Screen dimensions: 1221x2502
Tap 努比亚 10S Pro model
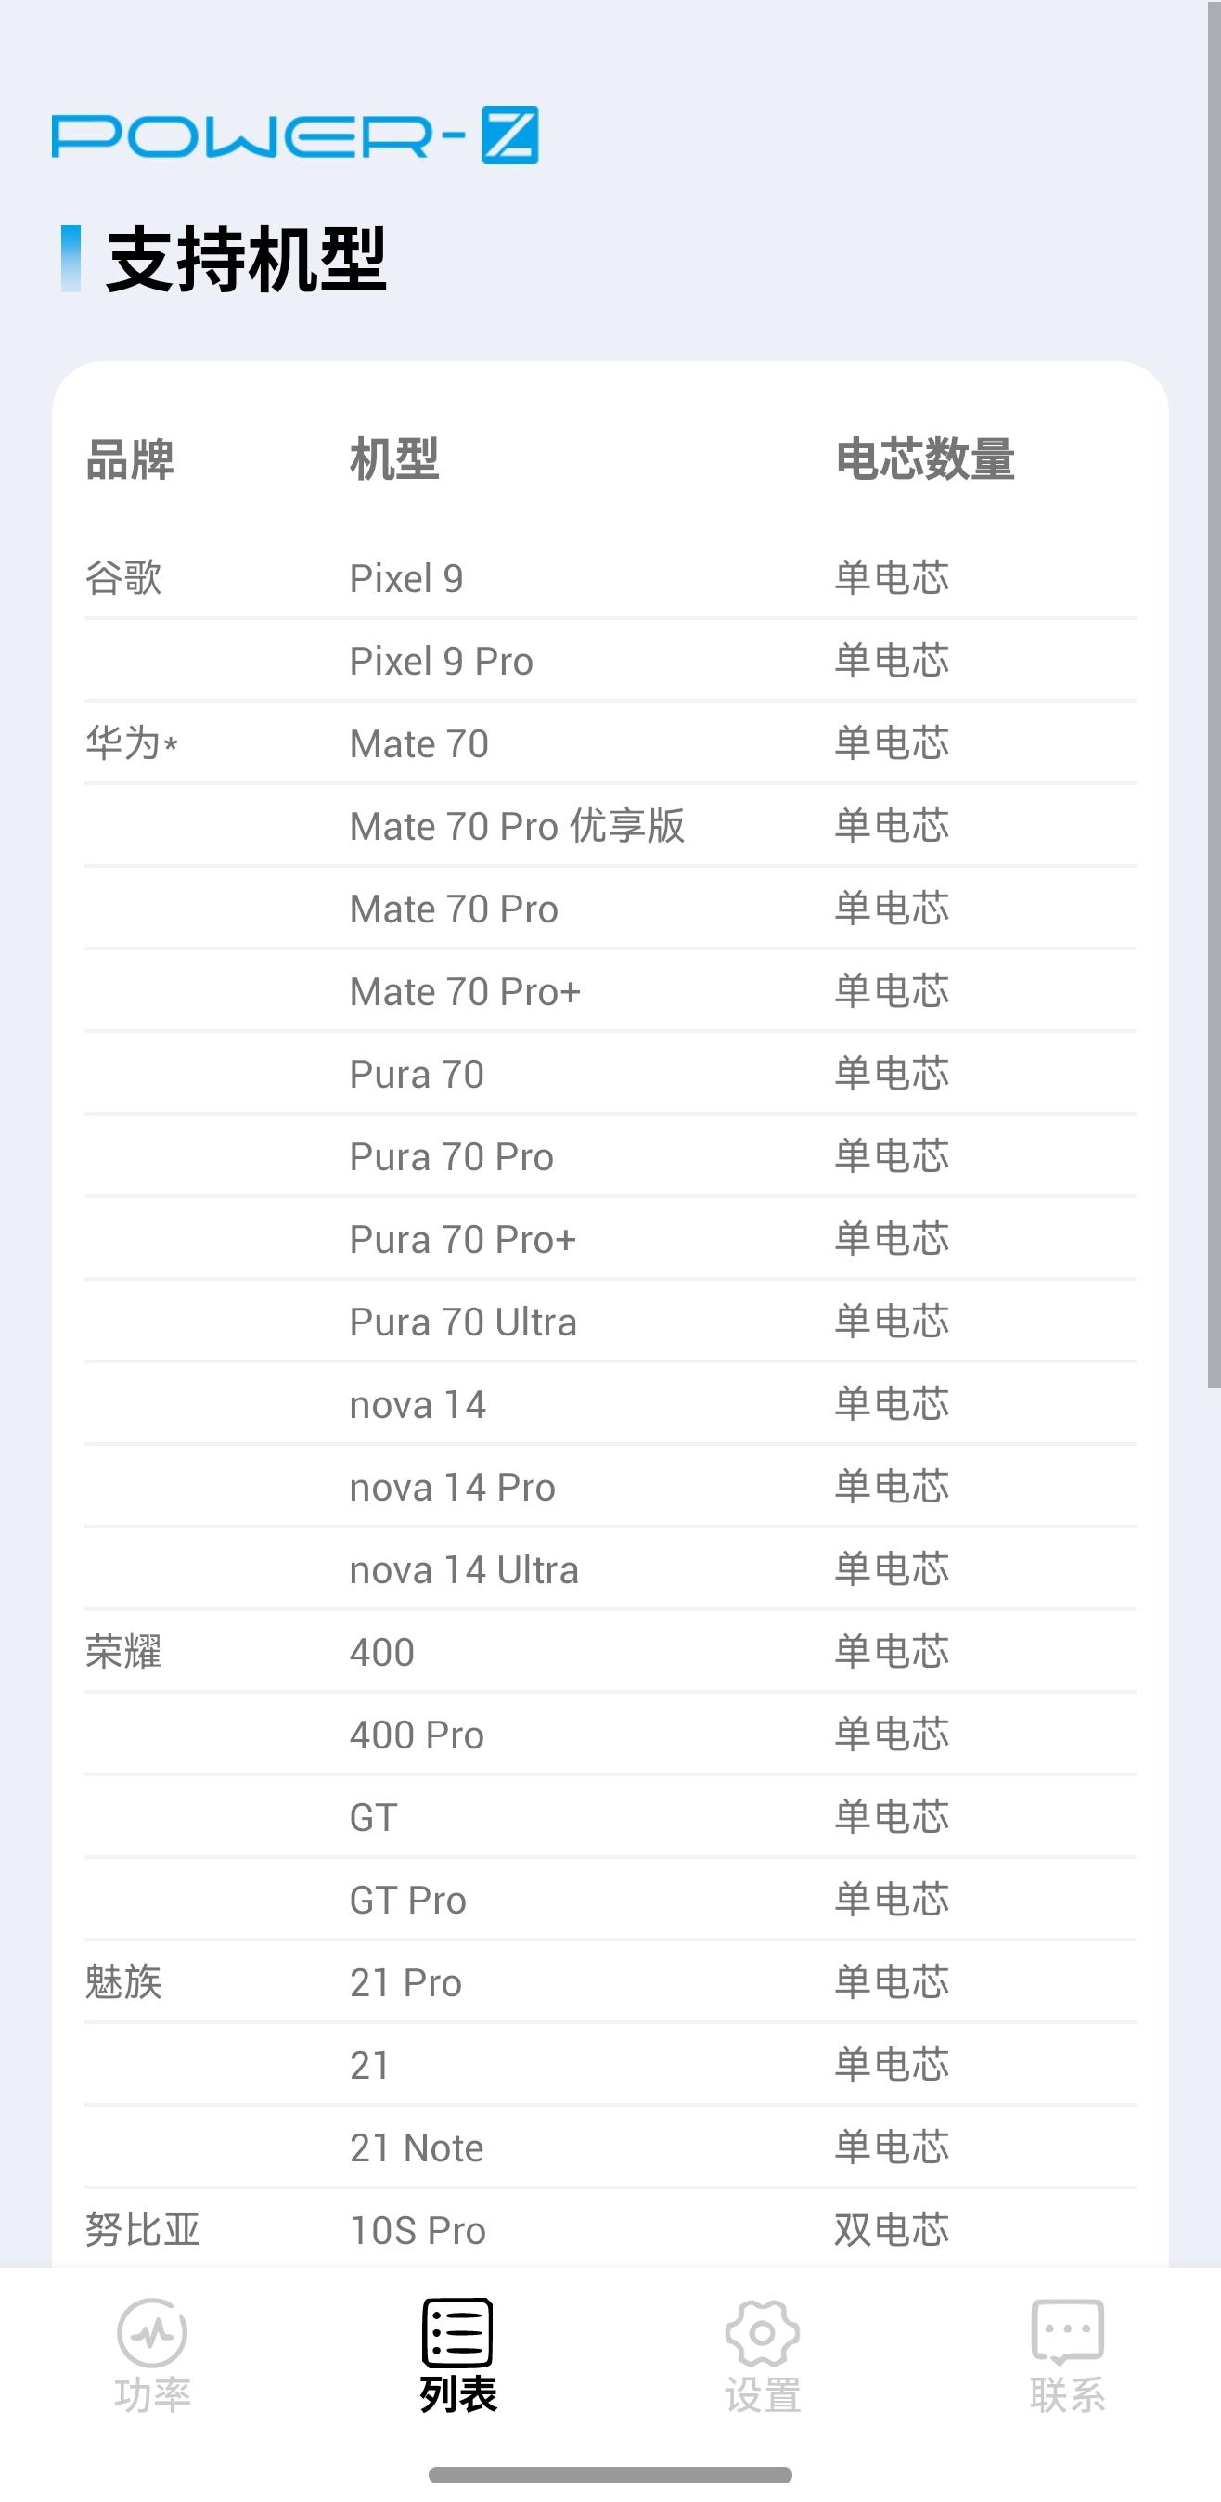(418, 2230)
